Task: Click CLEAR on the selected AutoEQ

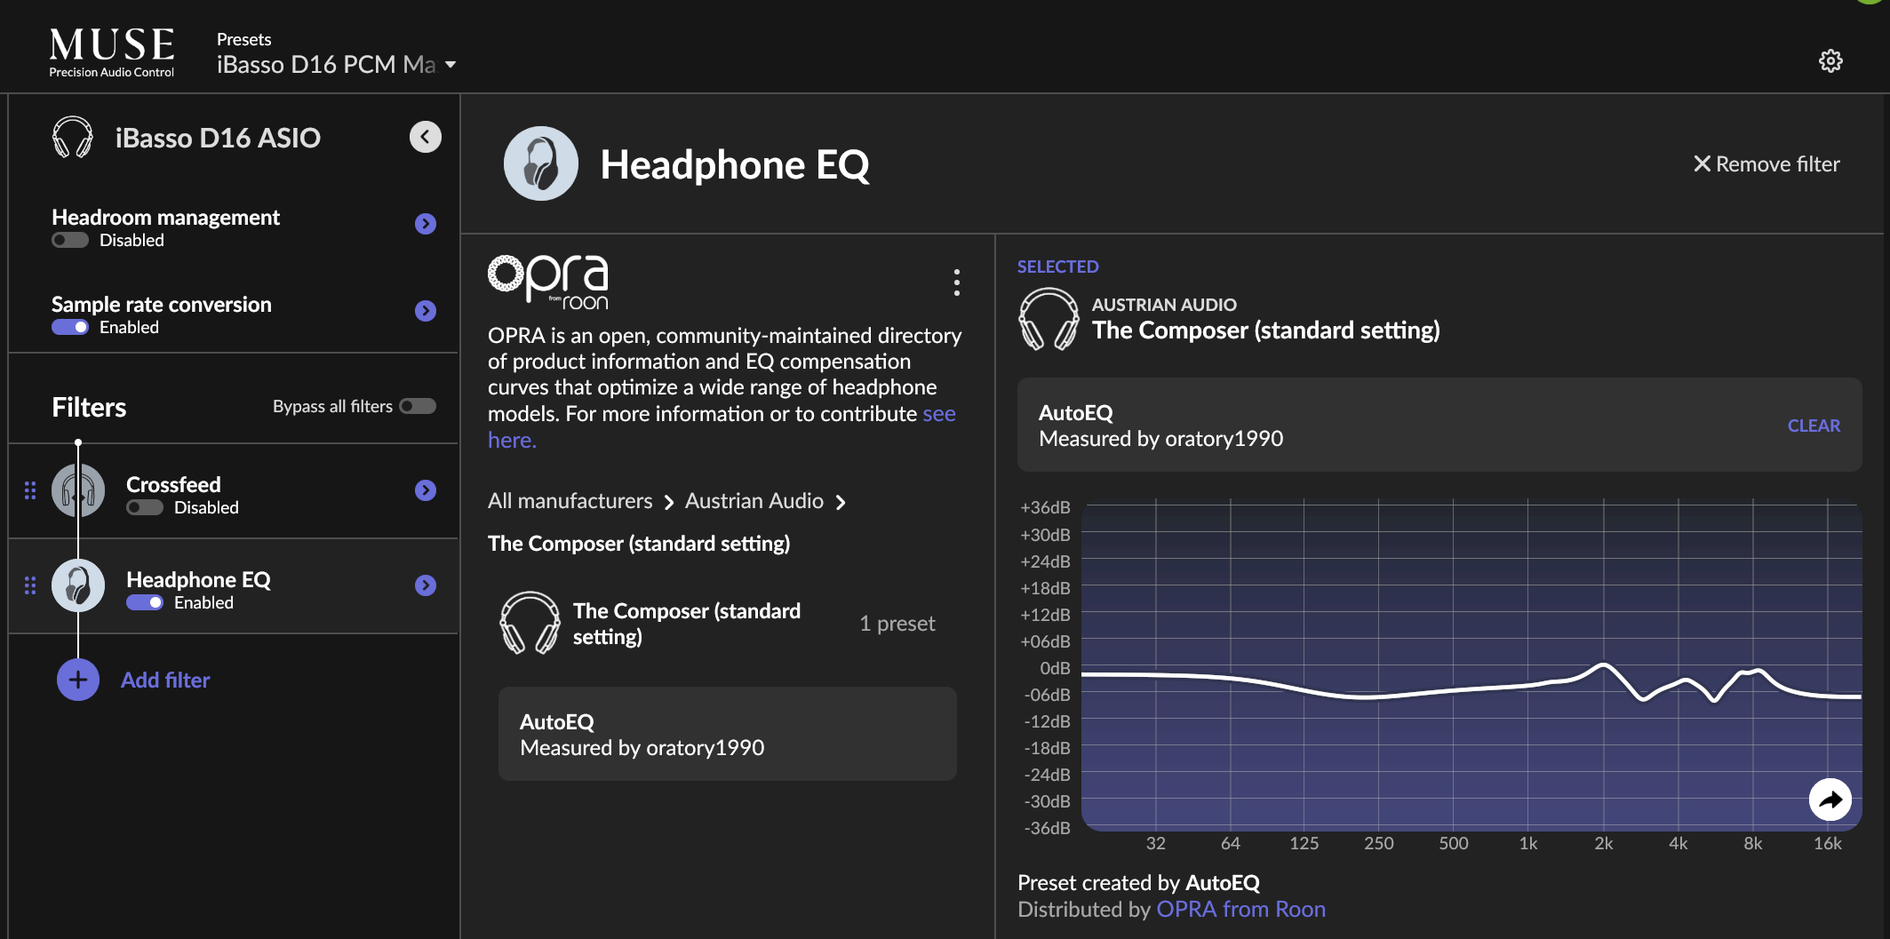Action: click(x=1814, y=426)
